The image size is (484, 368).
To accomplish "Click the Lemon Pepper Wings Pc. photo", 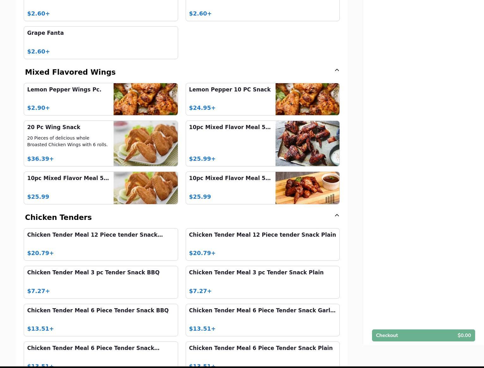I will pos(146,99).
